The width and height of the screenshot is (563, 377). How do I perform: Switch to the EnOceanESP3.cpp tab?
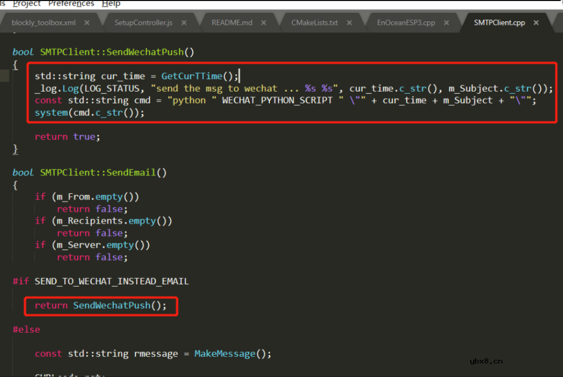tap(406, 23)
